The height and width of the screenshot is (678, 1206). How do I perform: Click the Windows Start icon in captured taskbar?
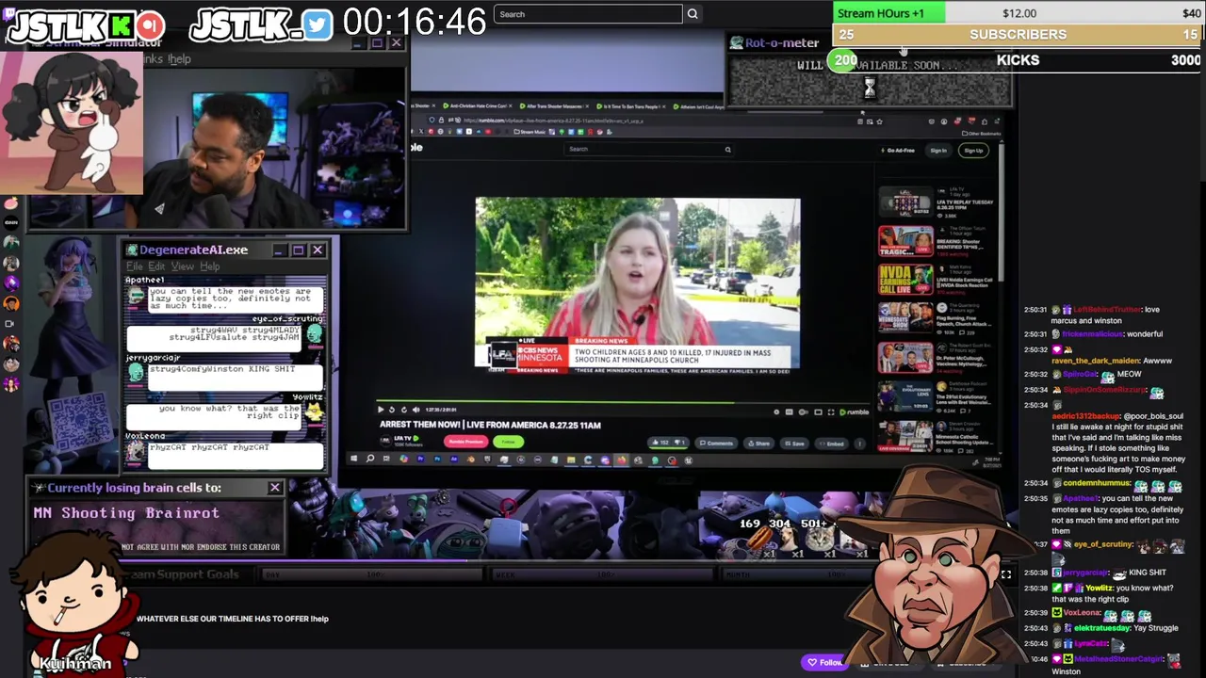(x=353, y=460)
